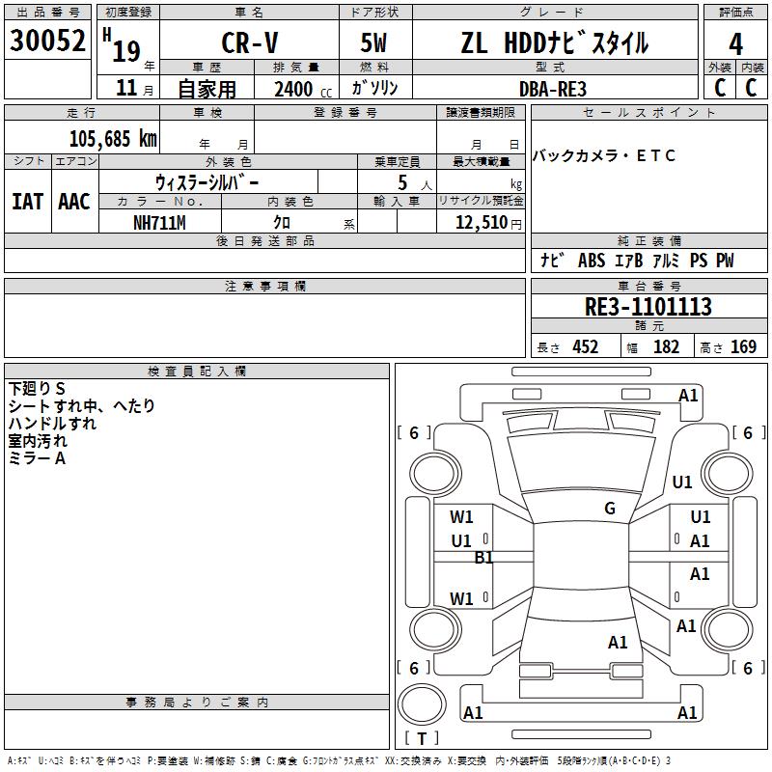Click the lot number 30052 field
772x772 pixels.
47,40
